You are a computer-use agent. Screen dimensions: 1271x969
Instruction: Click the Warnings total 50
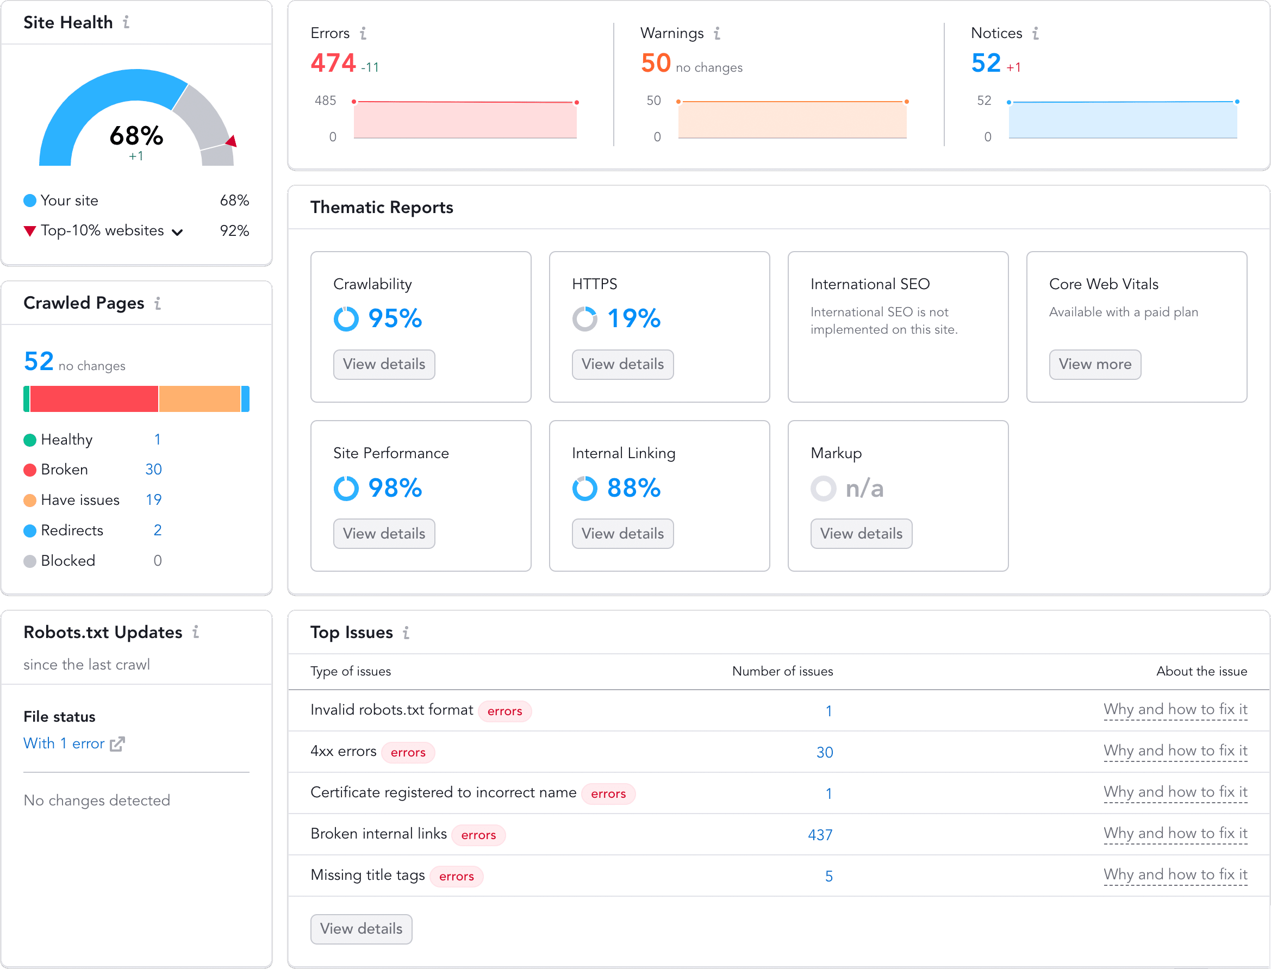pos(656,63)
